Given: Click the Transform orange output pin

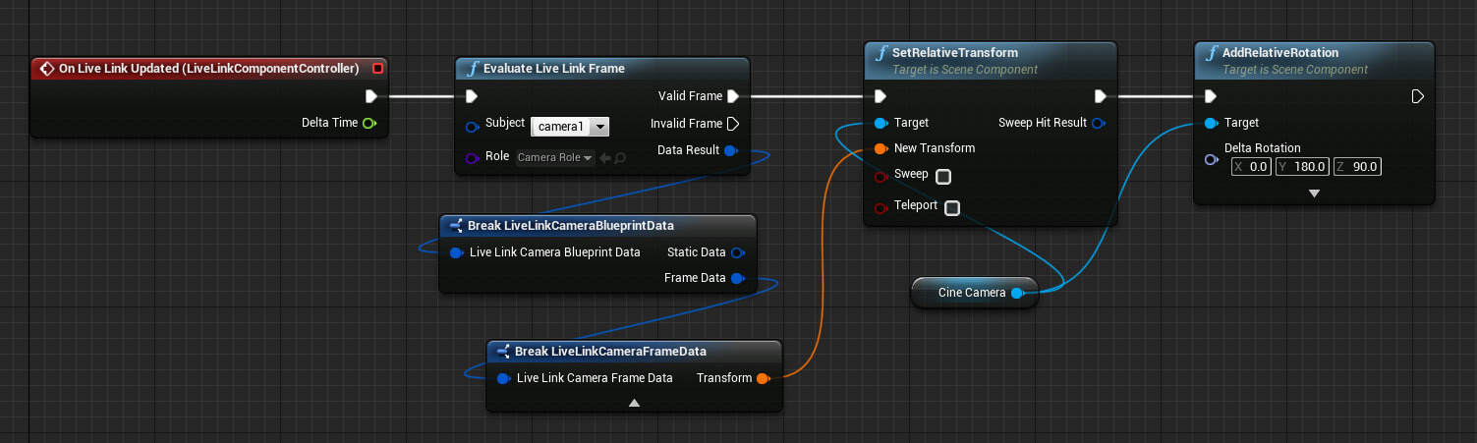Looking at the screenshot, I should click(x=763, y=378).
